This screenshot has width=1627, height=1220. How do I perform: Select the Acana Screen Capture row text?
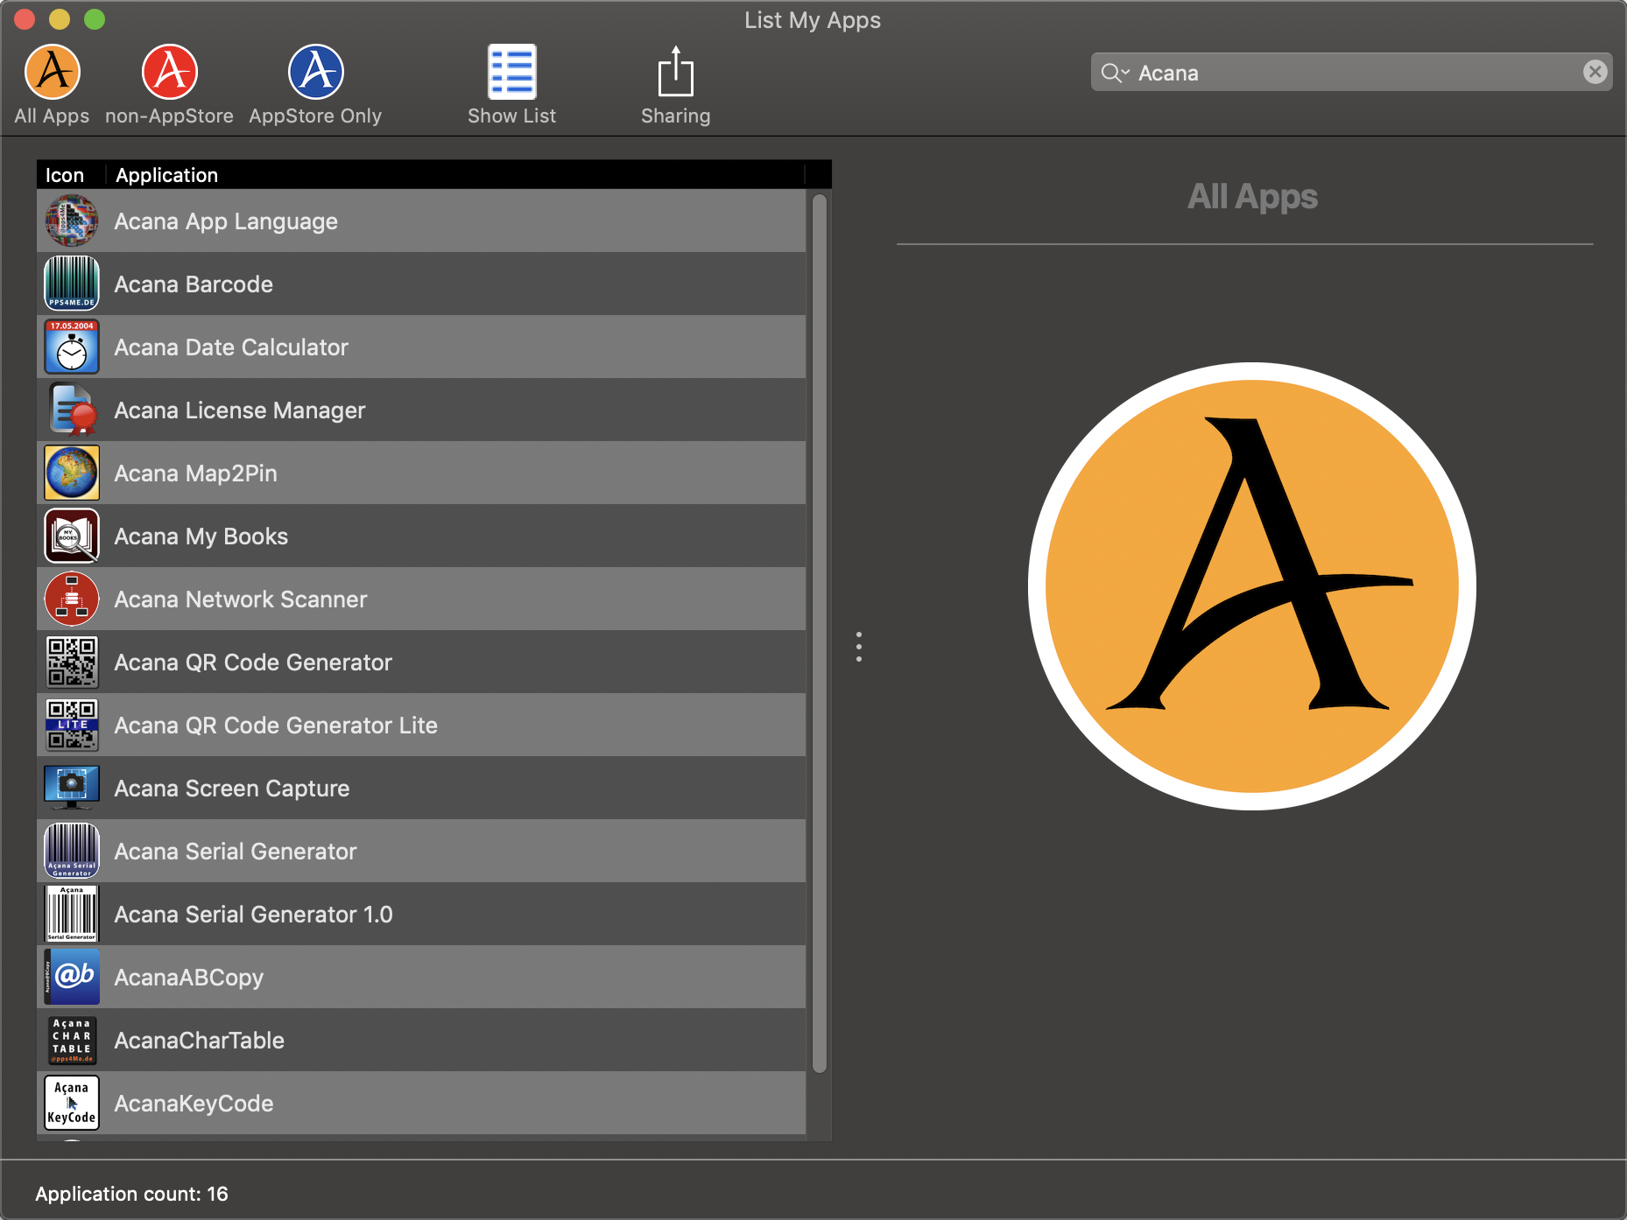[x=232, y=789]
